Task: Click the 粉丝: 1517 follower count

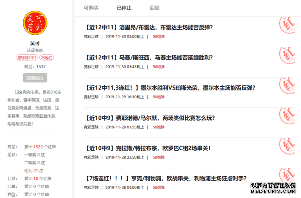Action: pyautogui.click(x=35, y=67)
